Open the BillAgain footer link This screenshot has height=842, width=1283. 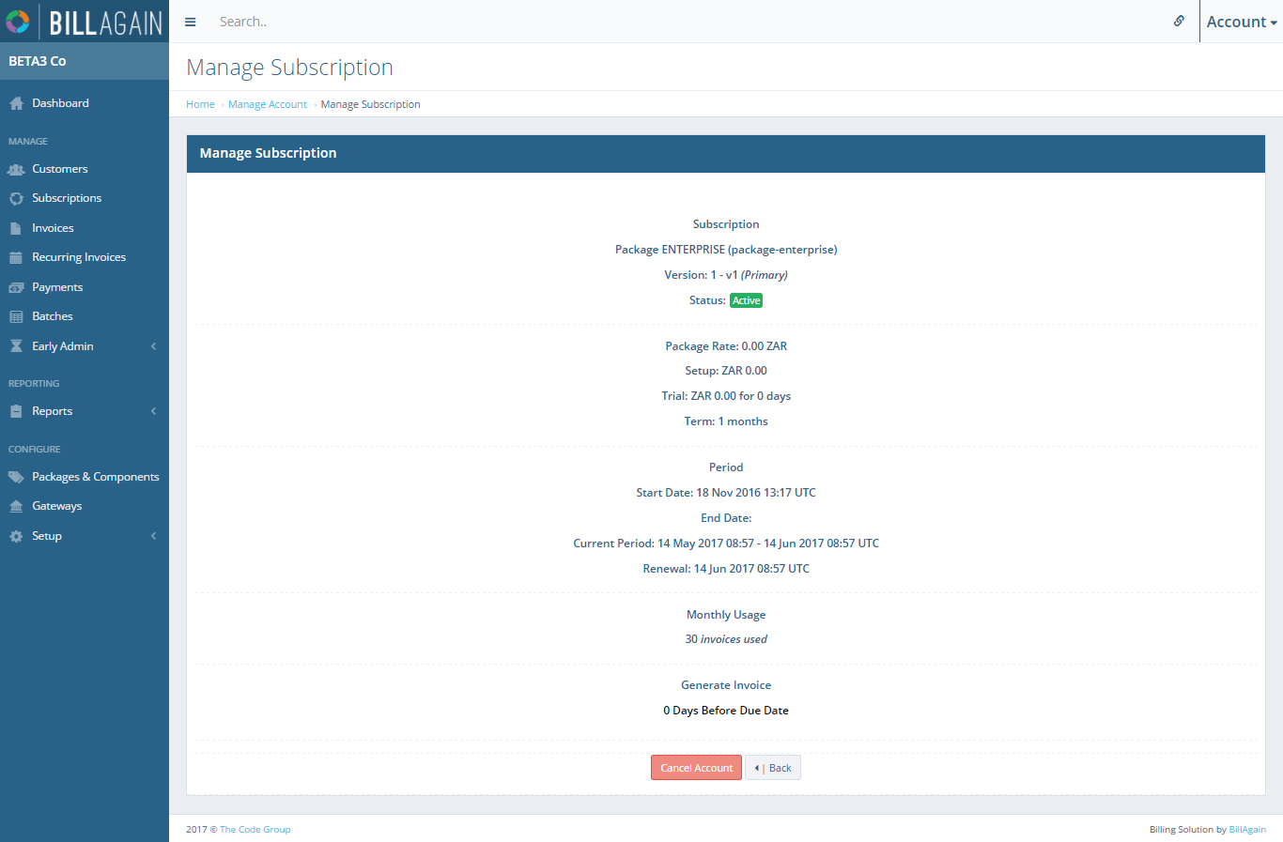1247,830
